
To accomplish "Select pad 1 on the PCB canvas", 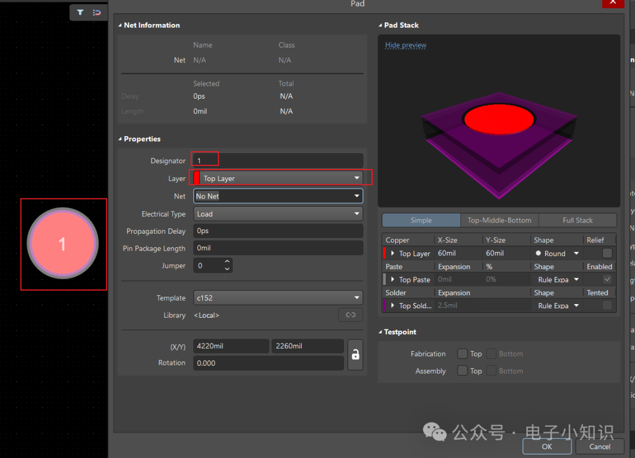I will click(x=63, y=243).
